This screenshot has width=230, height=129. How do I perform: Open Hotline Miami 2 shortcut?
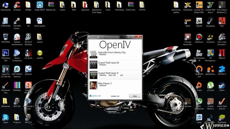click(211, 104)
